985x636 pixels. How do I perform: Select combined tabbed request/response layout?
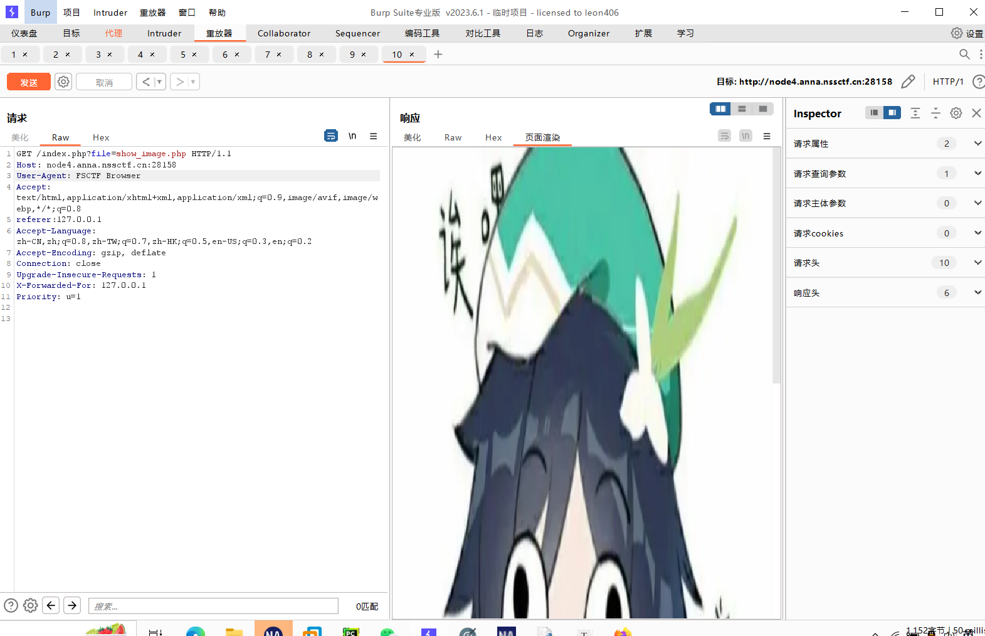point(763,109)
